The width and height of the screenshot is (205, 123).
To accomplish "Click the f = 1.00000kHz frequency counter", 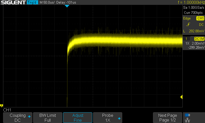I will tap(191, 2).
